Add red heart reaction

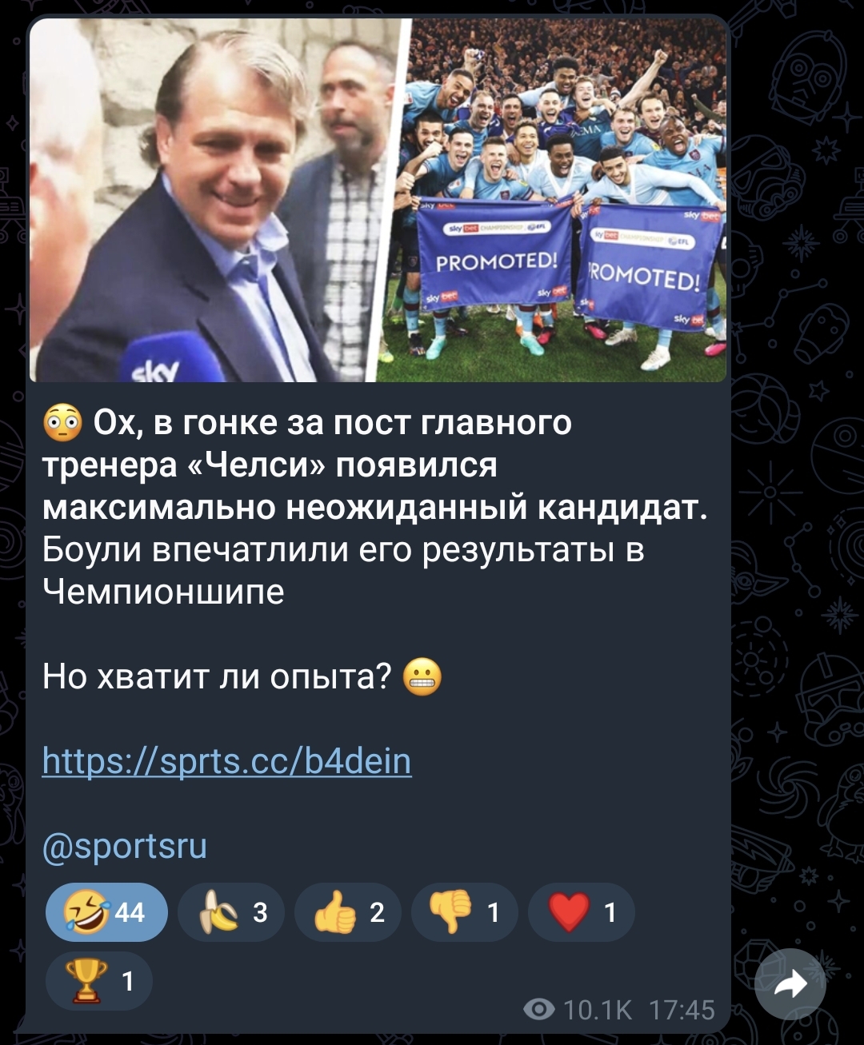pos(582,912)
